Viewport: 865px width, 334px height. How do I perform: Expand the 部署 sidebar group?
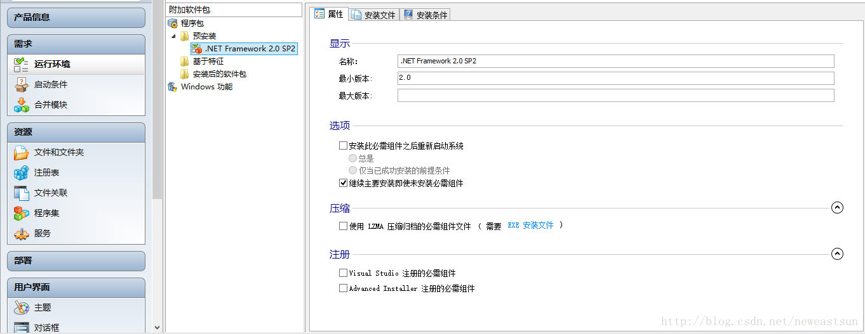(x=76, y=260)
